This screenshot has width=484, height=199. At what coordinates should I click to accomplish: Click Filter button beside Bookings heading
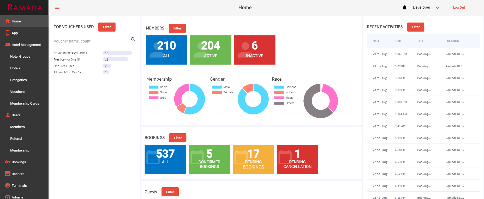178,138
